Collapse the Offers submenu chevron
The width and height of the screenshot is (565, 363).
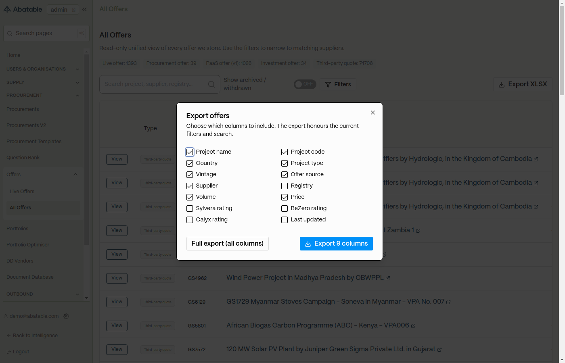pyautogui.click(x=75, y=175)
